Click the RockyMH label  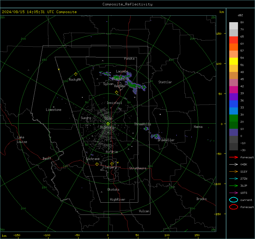coord(75,80)
